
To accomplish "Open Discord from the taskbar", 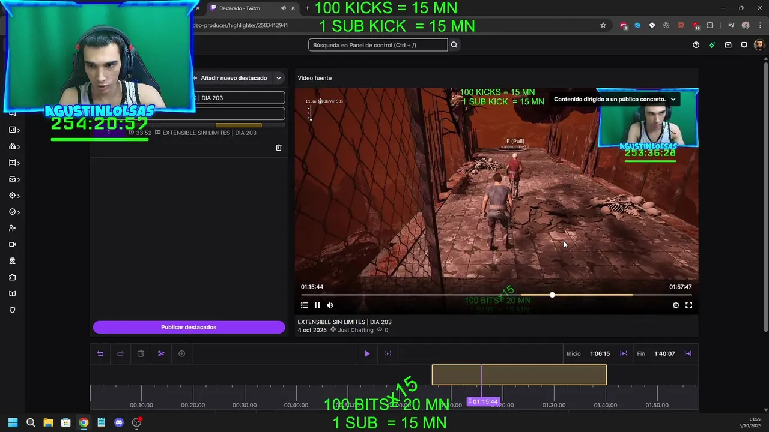I will (x=119, y=422).
